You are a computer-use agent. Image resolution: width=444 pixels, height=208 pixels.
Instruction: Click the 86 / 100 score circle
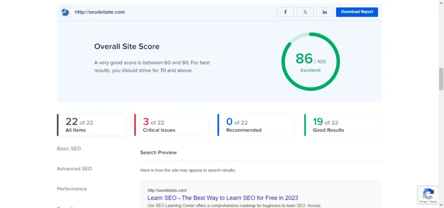click(310, 61)
